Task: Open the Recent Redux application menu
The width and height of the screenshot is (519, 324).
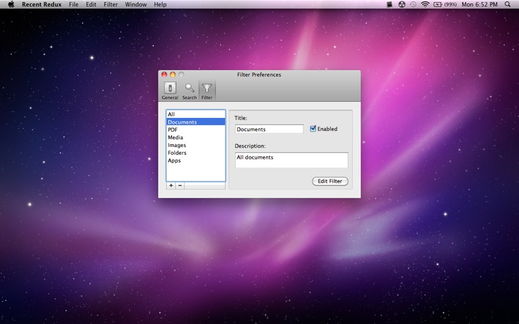Action: (42, 5)
